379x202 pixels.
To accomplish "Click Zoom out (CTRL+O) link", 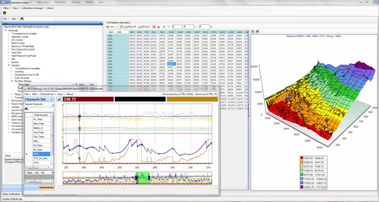I will click(x=206, y=94).
